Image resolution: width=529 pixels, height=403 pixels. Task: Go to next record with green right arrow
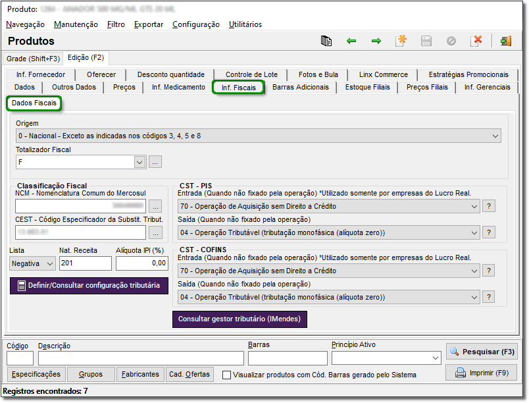click(x=376, y=41)
